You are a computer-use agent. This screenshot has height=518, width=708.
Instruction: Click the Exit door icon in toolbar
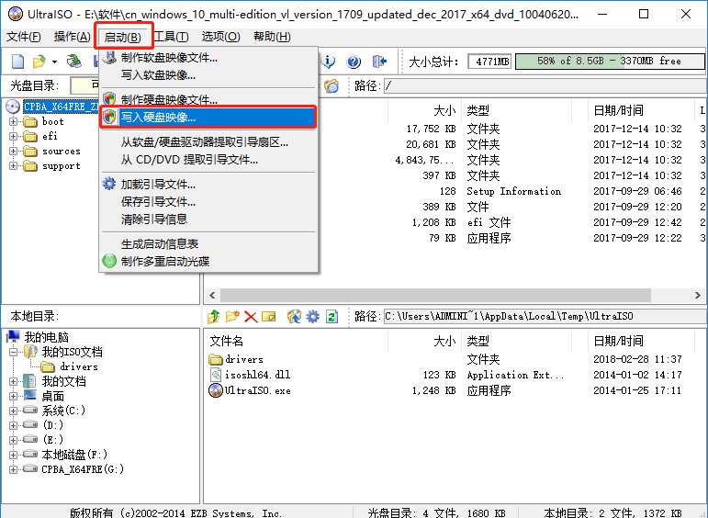379,61
